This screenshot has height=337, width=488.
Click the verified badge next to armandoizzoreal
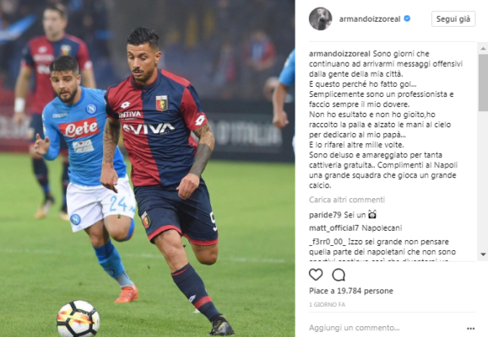(407, 19)
